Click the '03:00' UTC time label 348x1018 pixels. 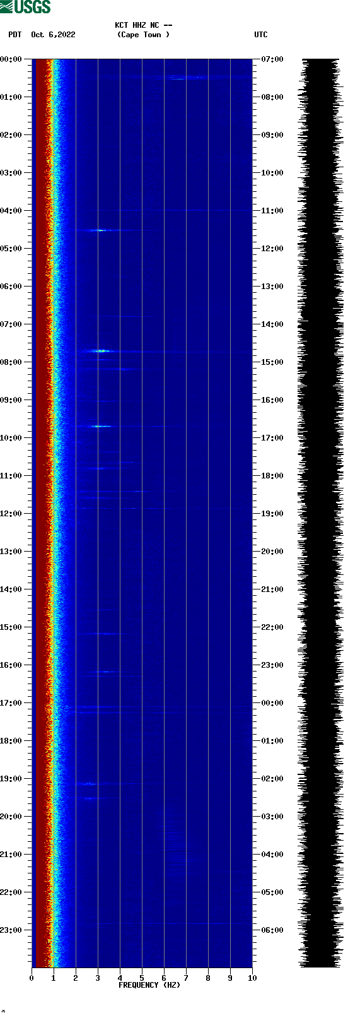pos(272,817)
